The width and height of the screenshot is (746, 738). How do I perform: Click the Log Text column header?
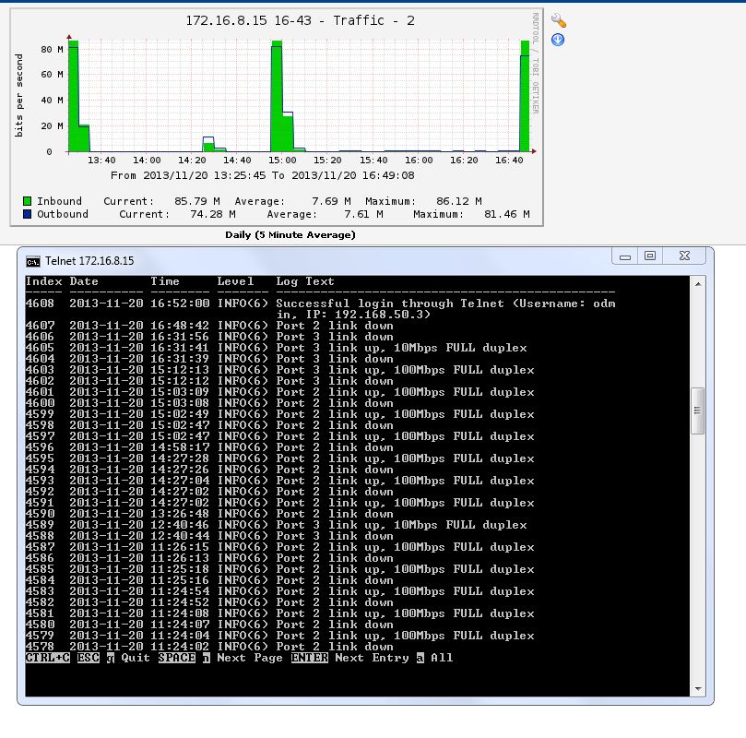tap(305, 281)
